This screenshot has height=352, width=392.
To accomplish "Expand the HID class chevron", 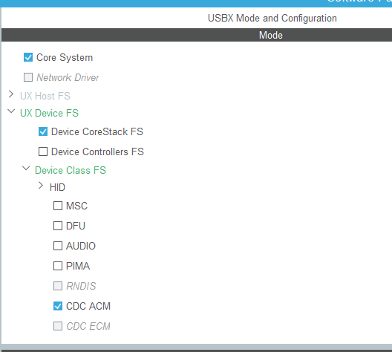I will click(41, 186).
